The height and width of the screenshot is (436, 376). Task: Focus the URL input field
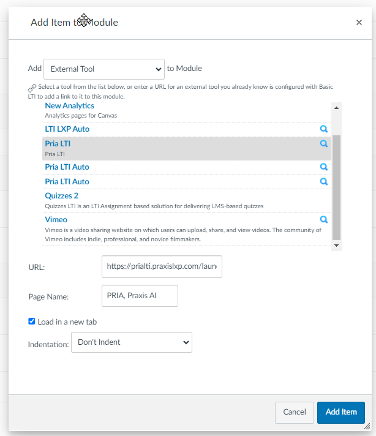point(162,266)
